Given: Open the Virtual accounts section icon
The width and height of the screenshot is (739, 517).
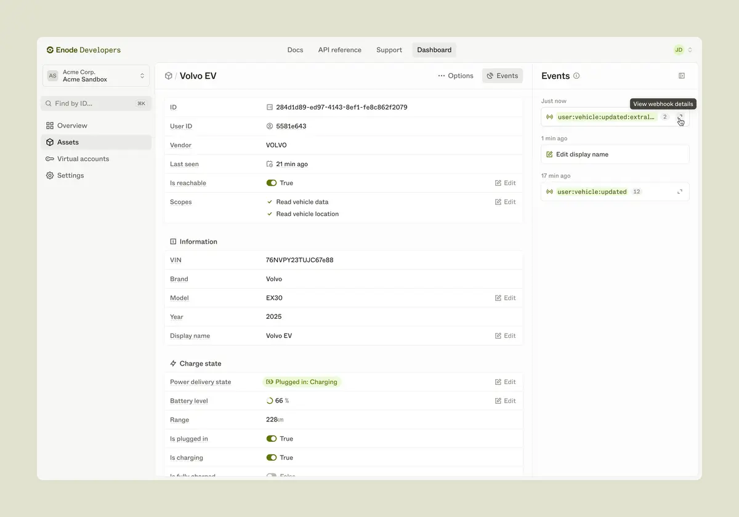Looking at the screenshot, I should click(x=50, y=158).
